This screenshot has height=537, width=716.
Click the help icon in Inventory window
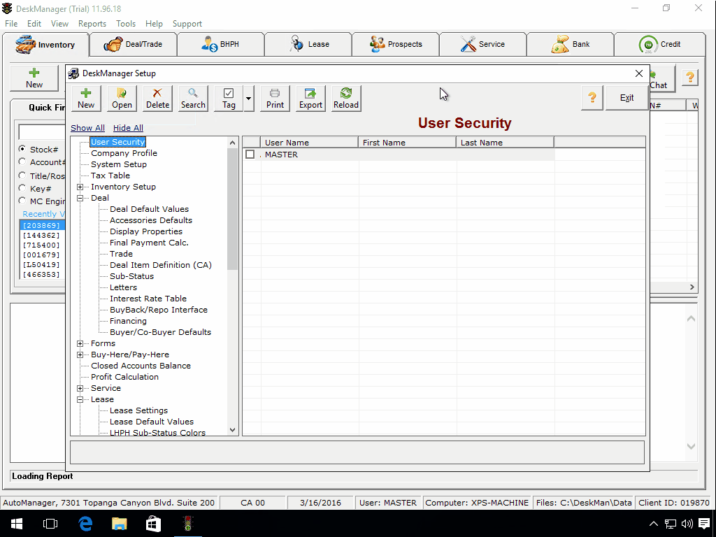click(x=690, y=78)
